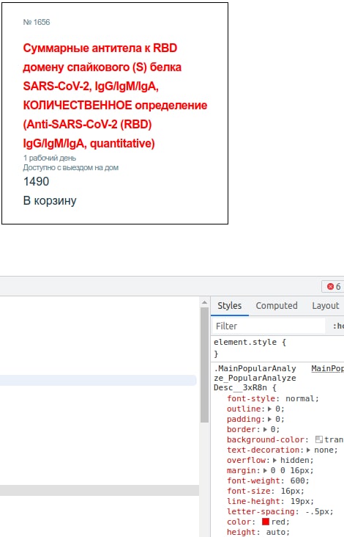The width and height of the screenshot is (344, 537).
Task: Open the Styles tab in DevTools
Action: pos(230,305)
